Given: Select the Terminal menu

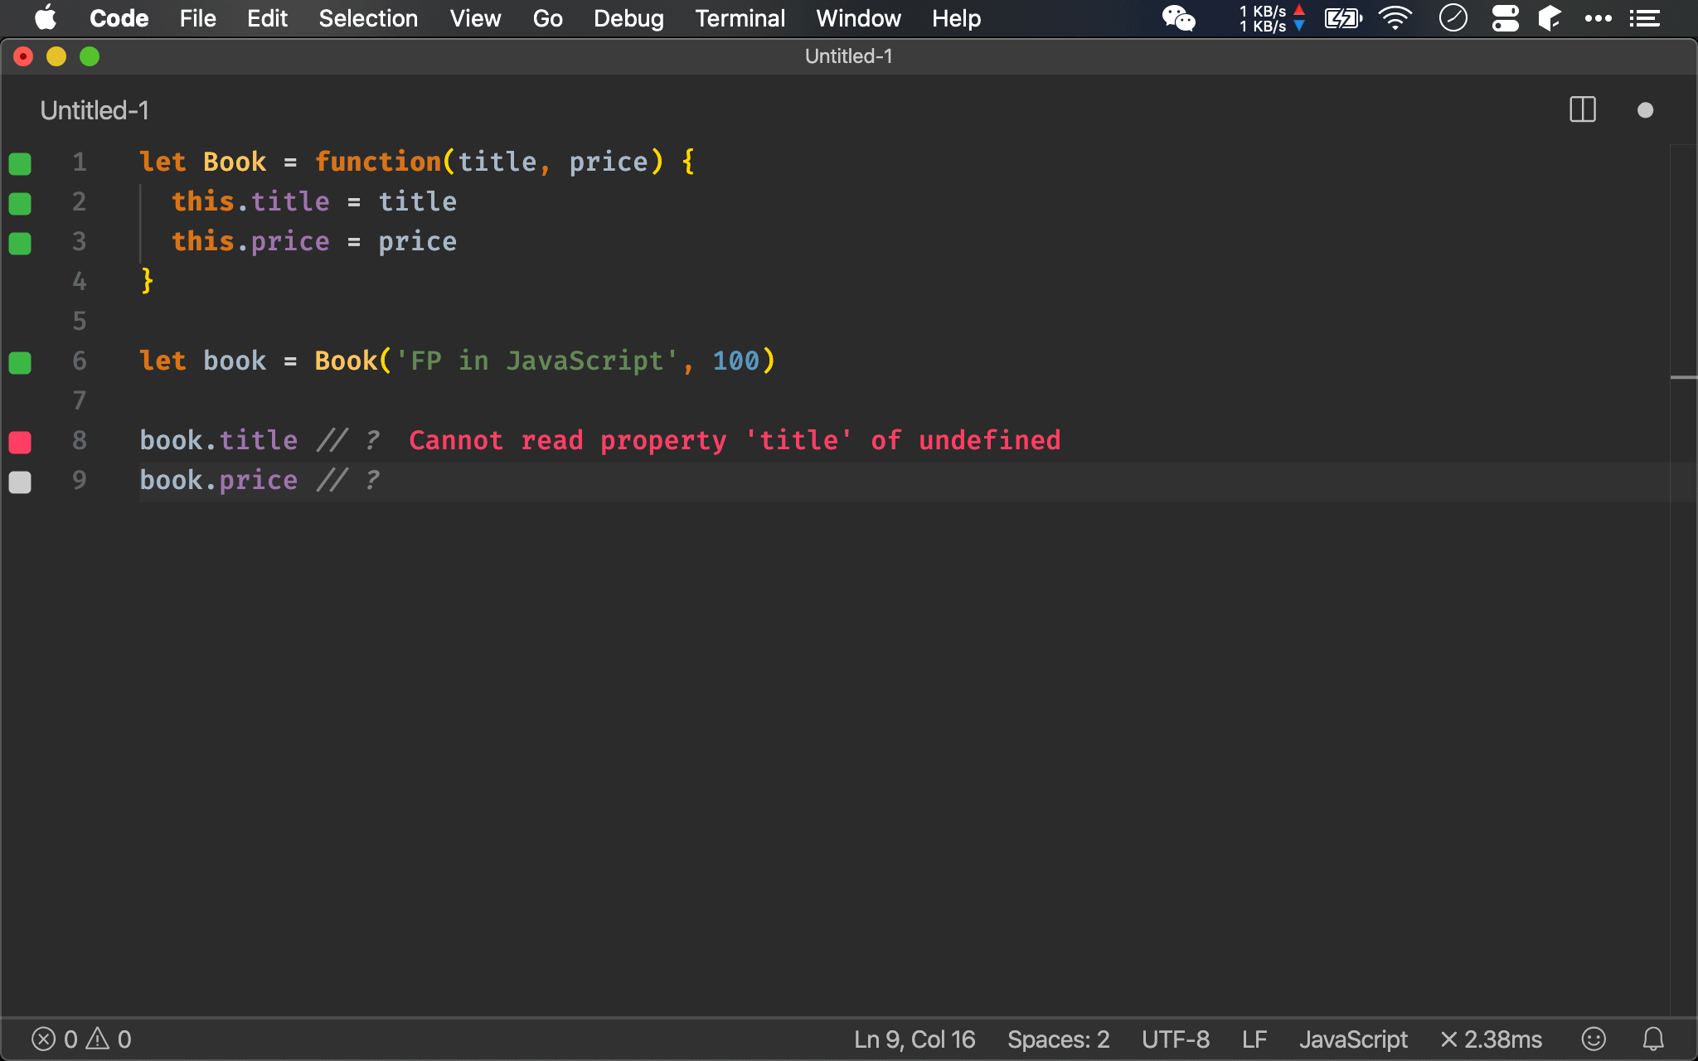Looking at the screenshot, I should pyautogui.click(x=740, y=18).
